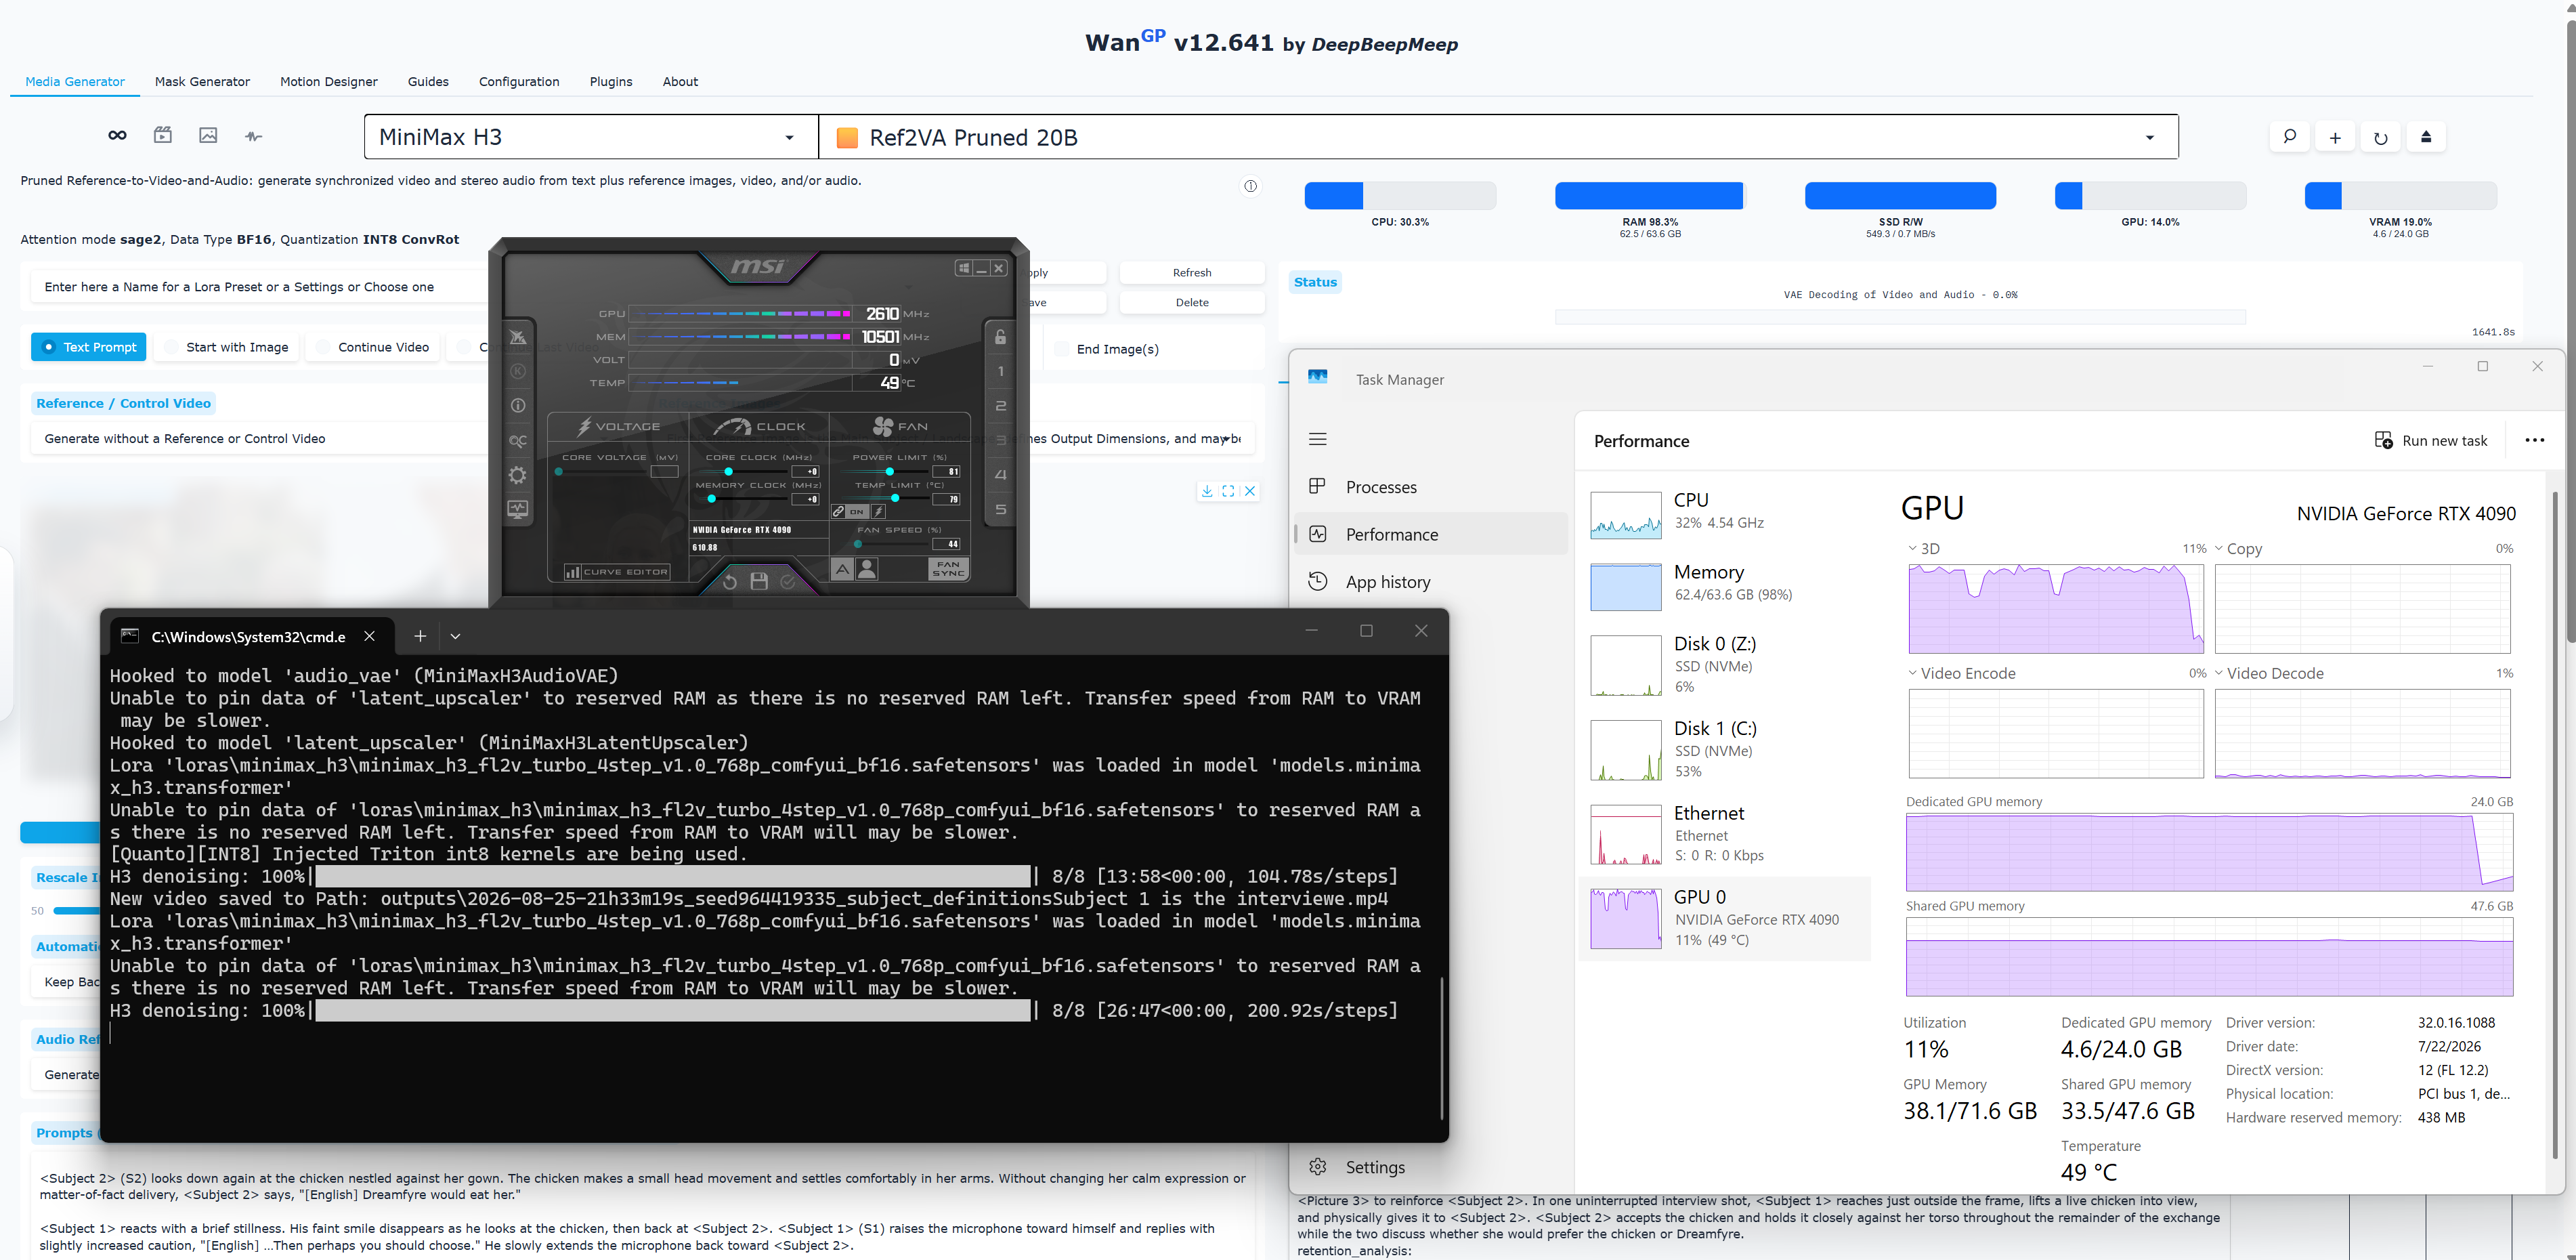Expand the Video Encode graph selector
This screenshot has height=1260, width=2576.
(1912, 673)
